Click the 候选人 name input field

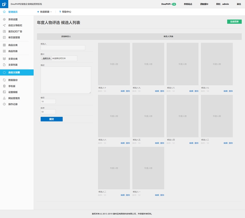click(63, 48)
